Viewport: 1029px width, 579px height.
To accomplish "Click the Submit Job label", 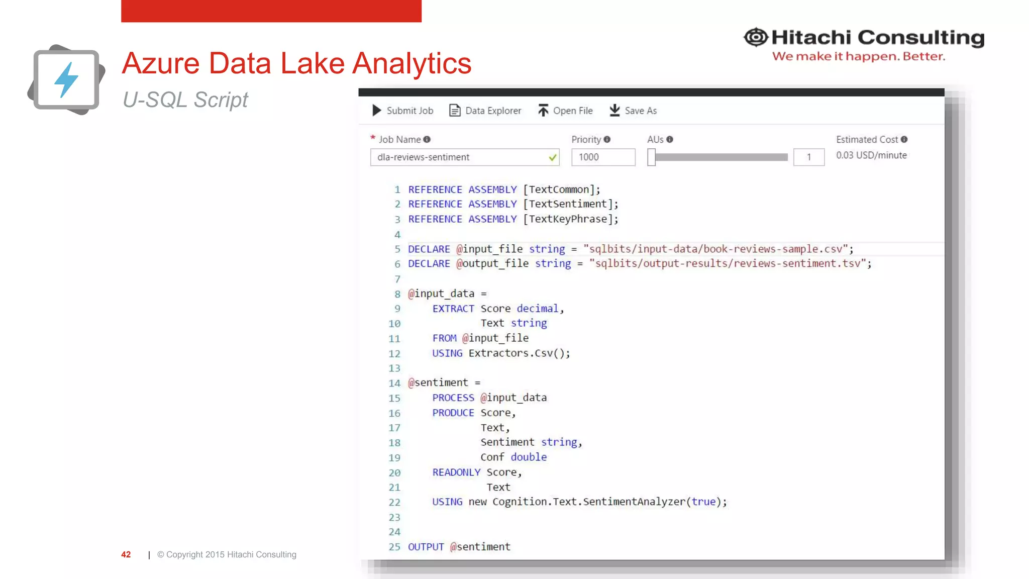I will 410,111.
